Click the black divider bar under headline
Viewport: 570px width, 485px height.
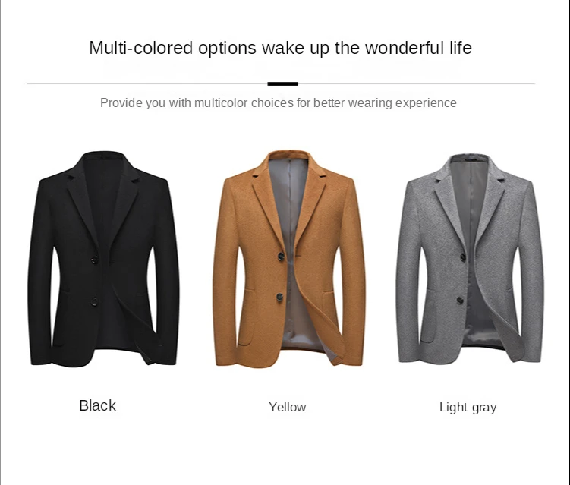(282, 84)
